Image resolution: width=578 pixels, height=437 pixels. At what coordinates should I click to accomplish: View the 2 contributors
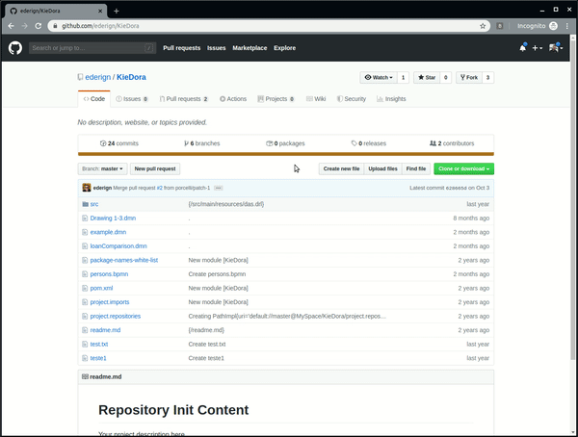click(452, 143)
